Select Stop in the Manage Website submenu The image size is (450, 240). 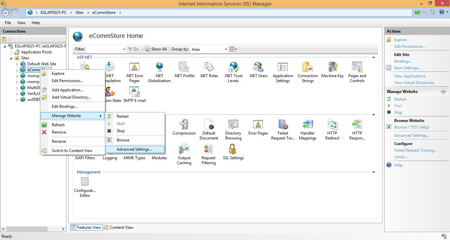135,131
